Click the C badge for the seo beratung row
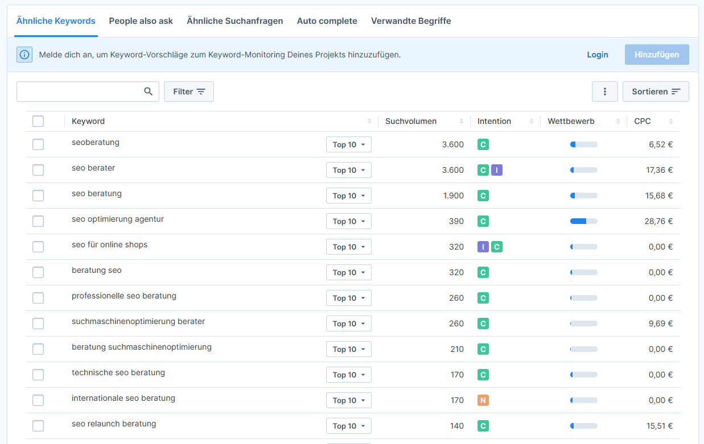The width and height of the screenshot is (704, 444). coord(483,196)
